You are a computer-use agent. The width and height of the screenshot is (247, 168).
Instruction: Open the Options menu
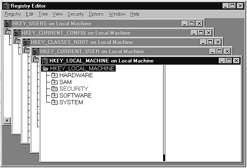[96, 14]
